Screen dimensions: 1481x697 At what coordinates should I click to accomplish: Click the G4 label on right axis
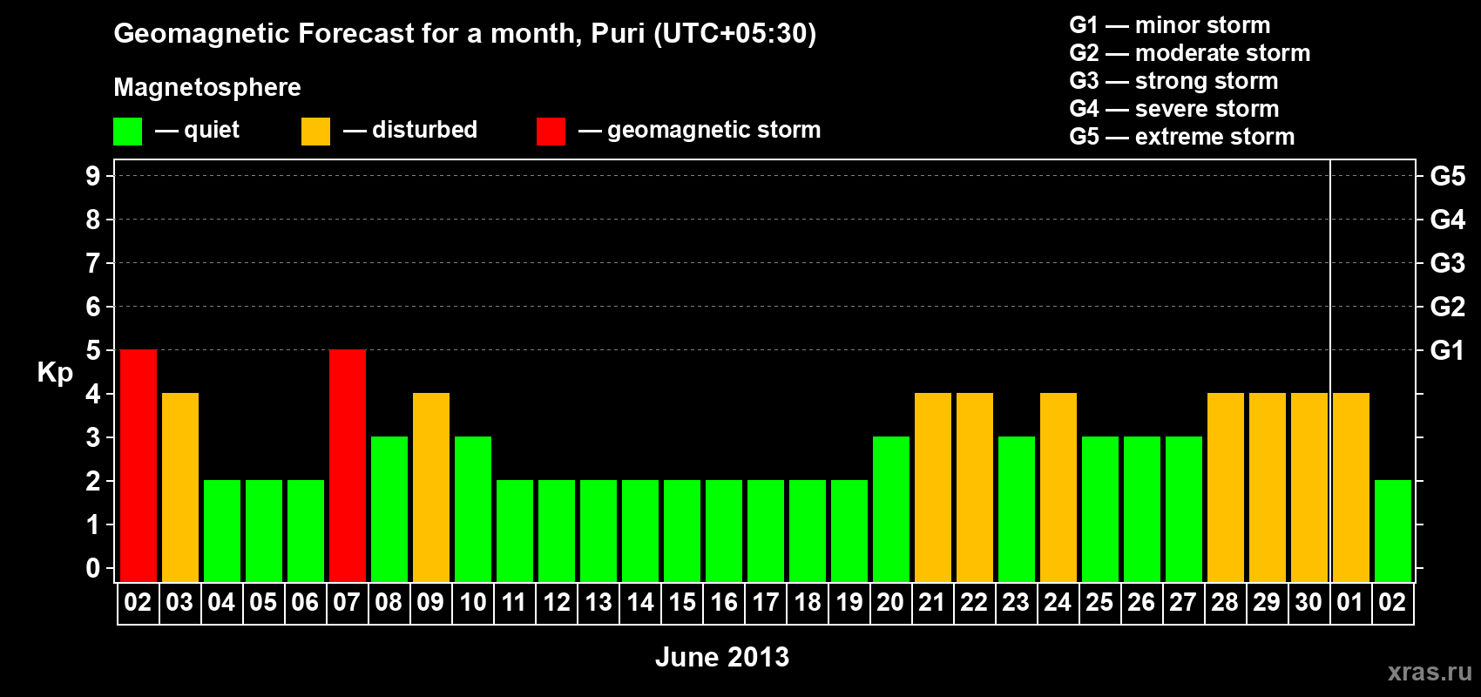tap(1448, 220)
